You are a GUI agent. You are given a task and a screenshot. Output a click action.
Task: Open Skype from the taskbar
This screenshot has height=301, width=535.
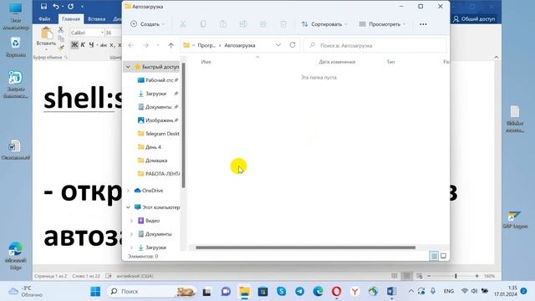(x=281, y=292)
